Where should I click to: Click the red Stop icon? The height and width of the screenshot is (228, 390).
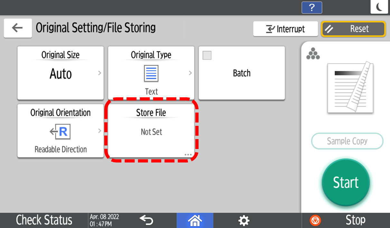click(x=315, y=220)
